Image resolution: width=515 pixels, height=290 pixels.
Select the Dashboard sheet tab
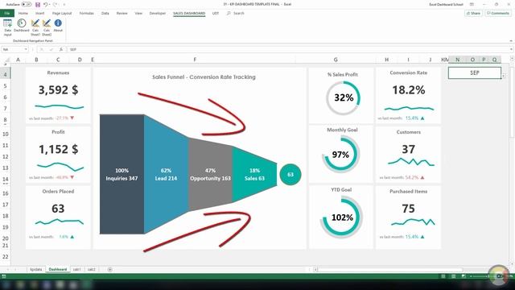click(x=58, y=269)
